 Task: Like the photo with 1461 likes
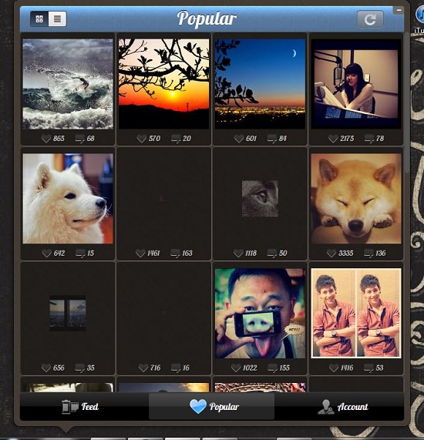pos(140,254)
